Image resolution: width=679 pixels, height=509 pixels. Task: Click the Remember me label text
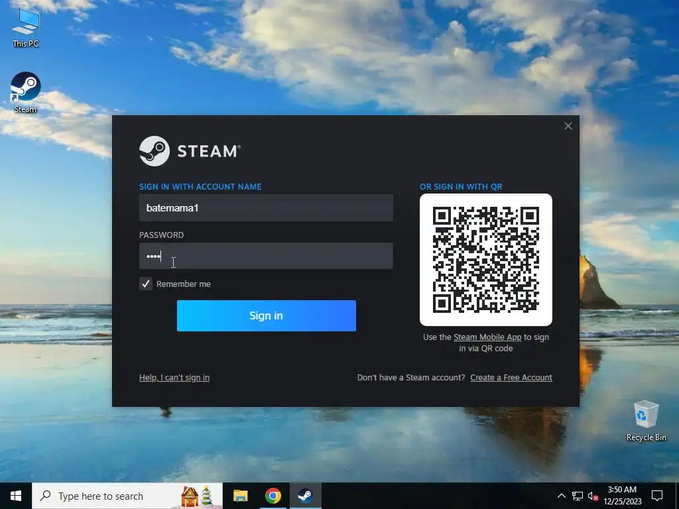[x=184, y=284]
